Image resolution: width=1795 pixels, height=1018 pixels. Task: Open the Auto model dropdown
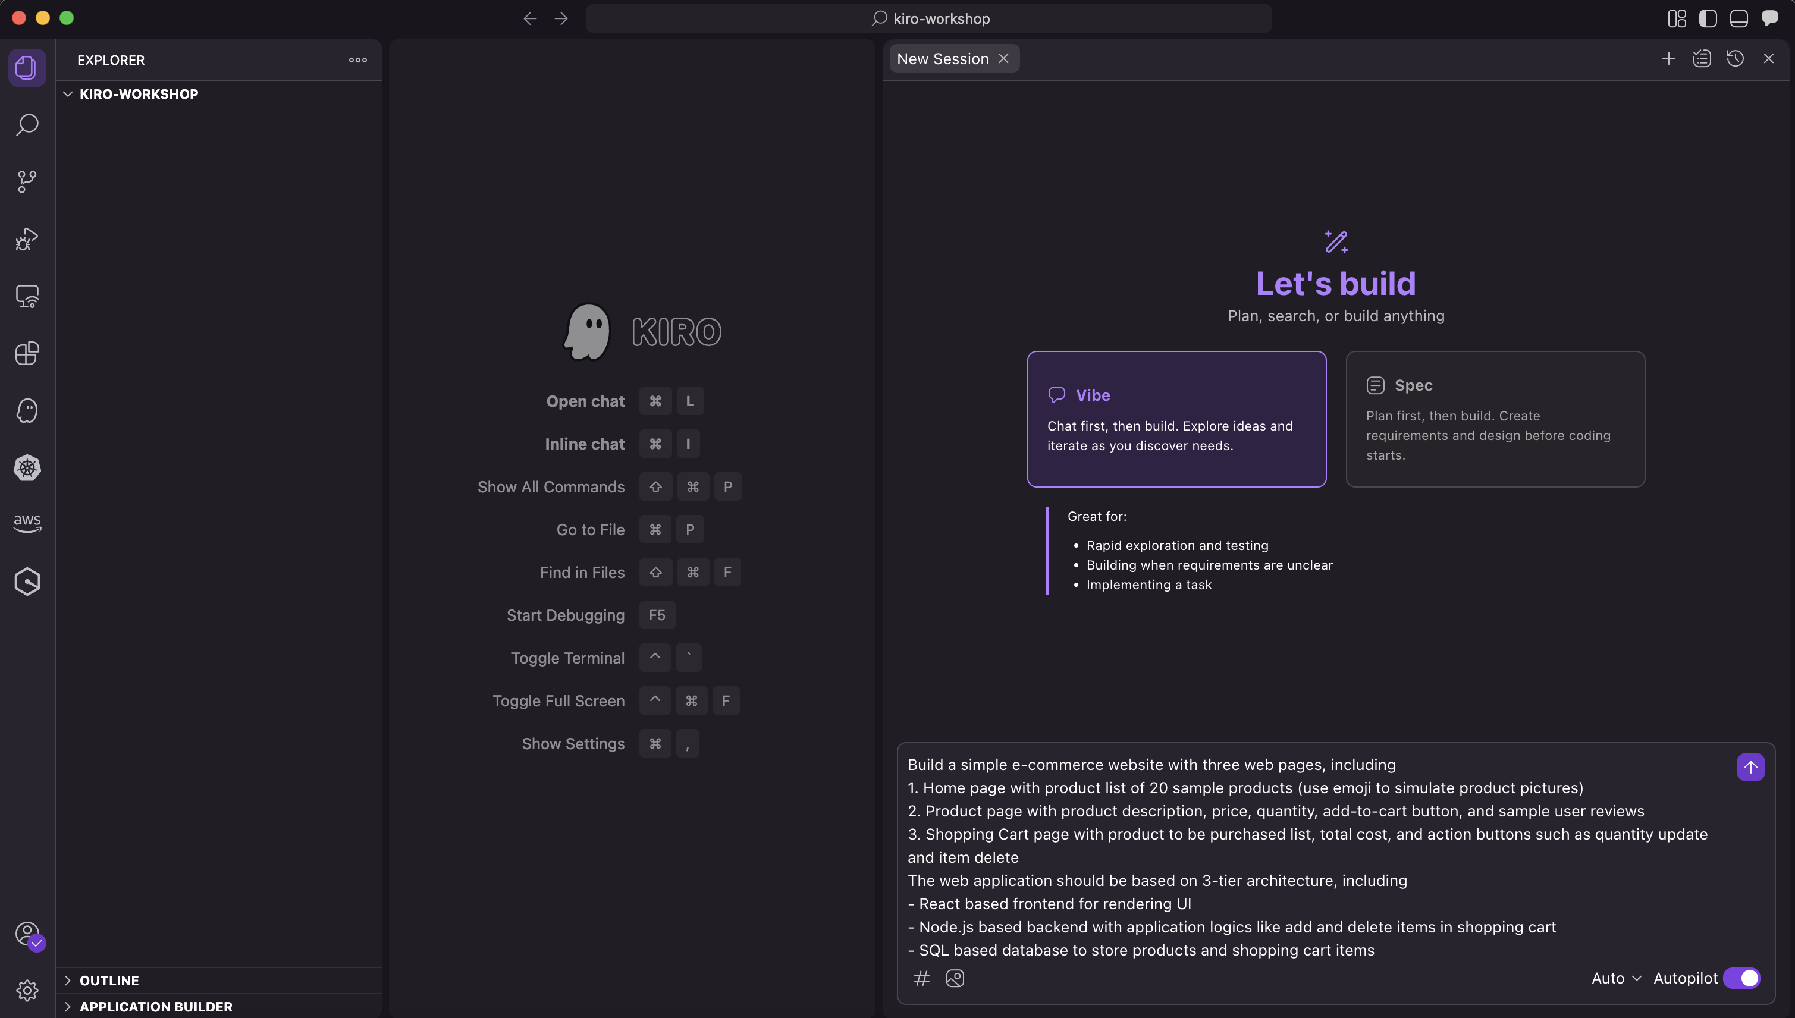(1616, 978)
